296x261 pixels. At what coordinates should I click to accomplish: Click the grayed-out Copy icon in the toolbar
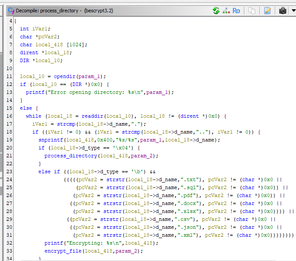point(252,10)
